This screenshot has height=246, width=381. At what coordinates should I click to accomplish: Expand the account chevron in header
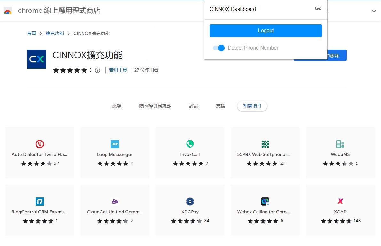click(374, 11)
